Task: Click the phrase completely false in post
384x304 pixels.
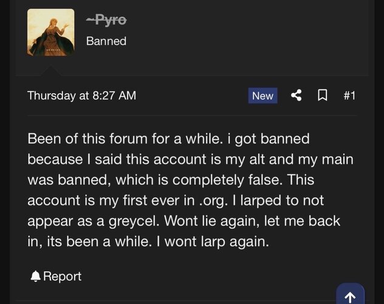Action: 228,180
